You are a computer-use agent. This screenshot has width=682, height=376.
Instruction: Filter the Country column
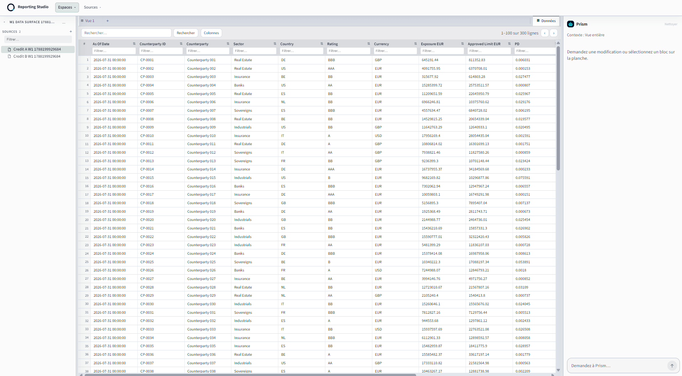301,51
